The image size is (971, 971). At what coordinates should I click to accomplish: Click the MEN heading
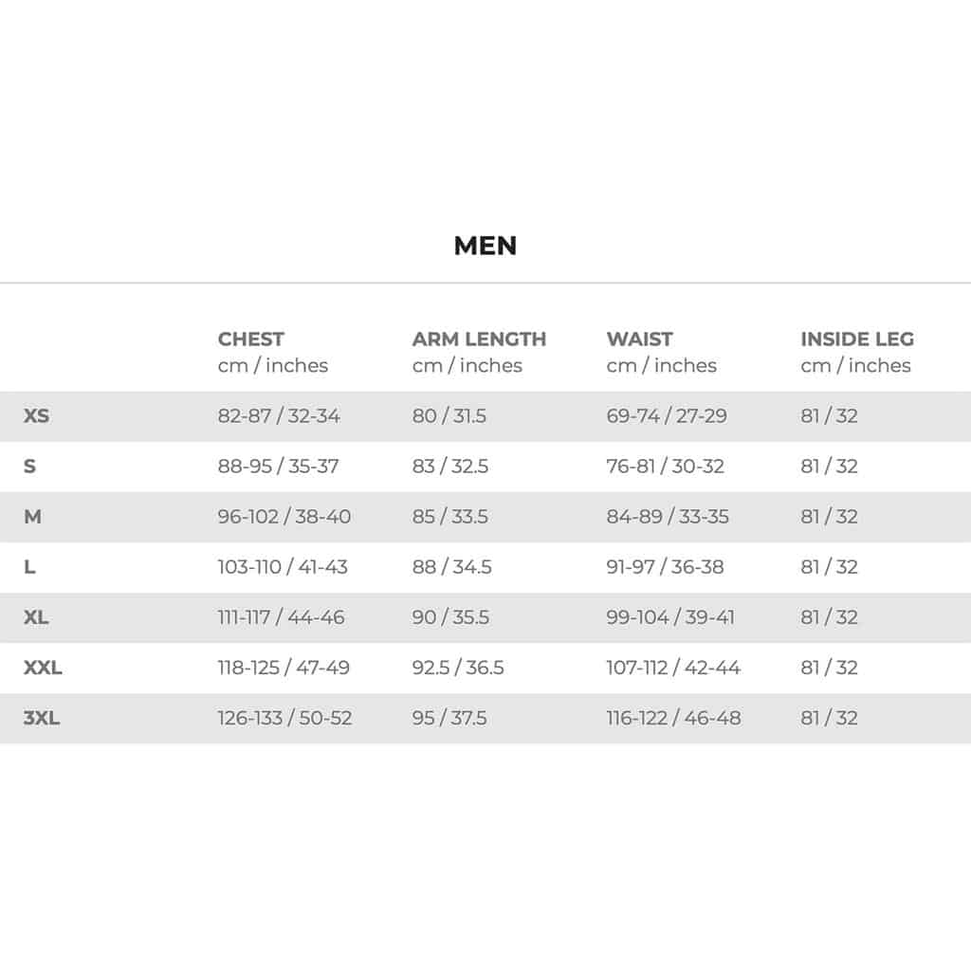[x=485, y=246]
